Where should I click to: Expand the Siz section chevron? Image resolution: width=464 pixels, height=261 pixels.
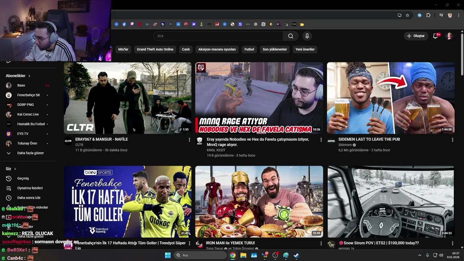(15, 169)
